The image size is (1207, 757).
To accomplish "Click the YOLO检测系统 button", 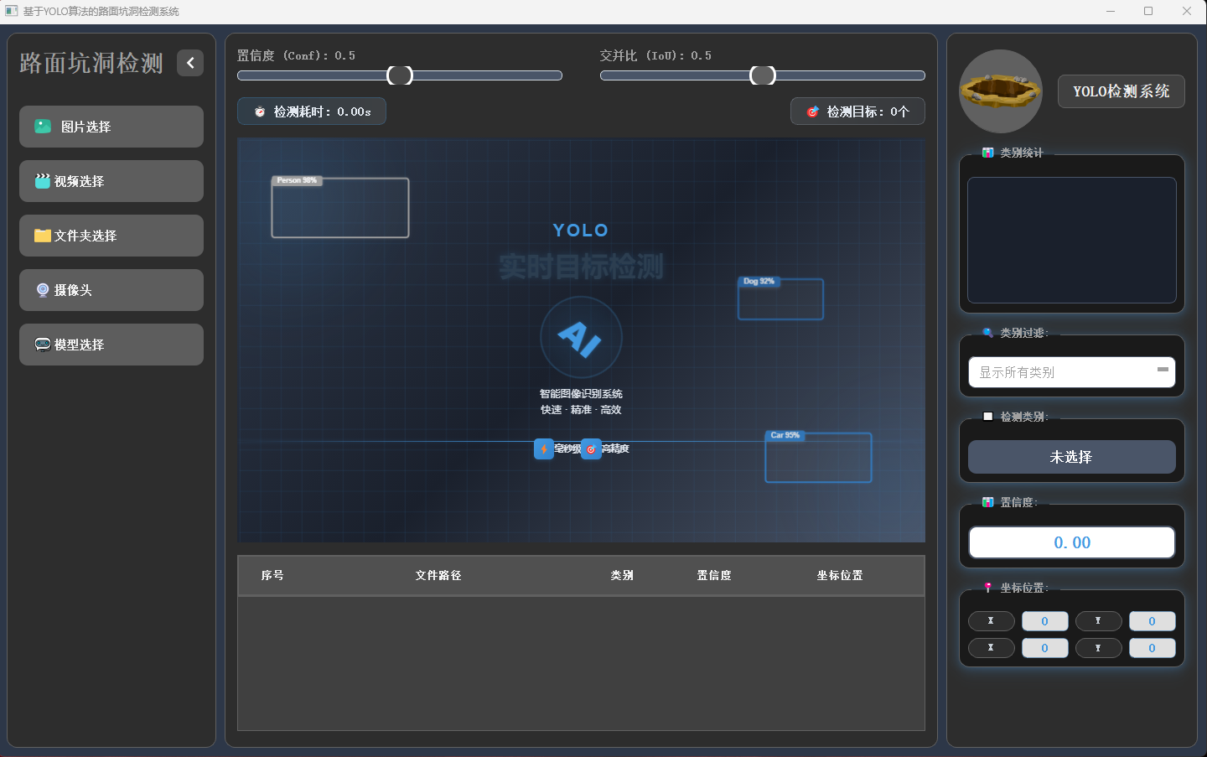I will (x=1122, y=91).
